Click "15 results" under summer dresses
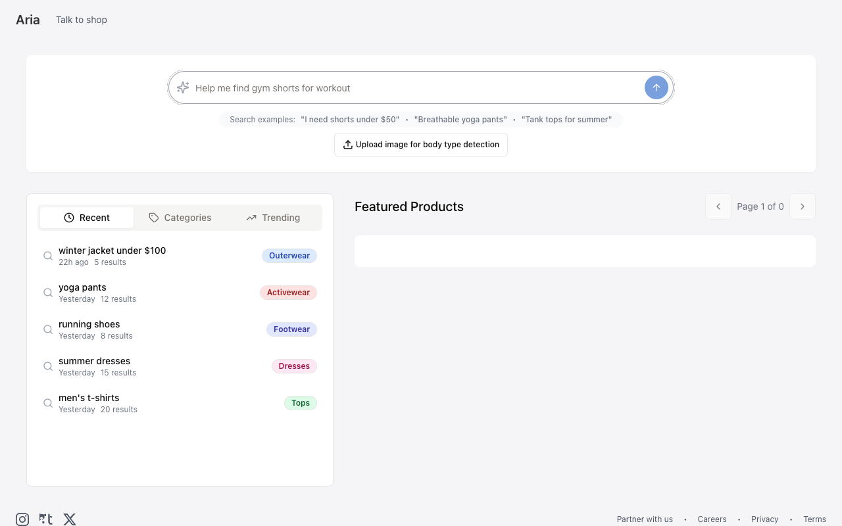 coord(118,373)
